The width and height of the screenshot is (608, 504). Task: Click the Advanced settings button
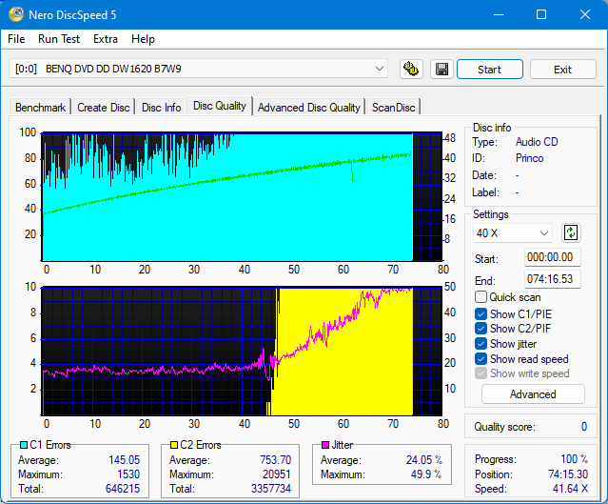coord(533,394)
